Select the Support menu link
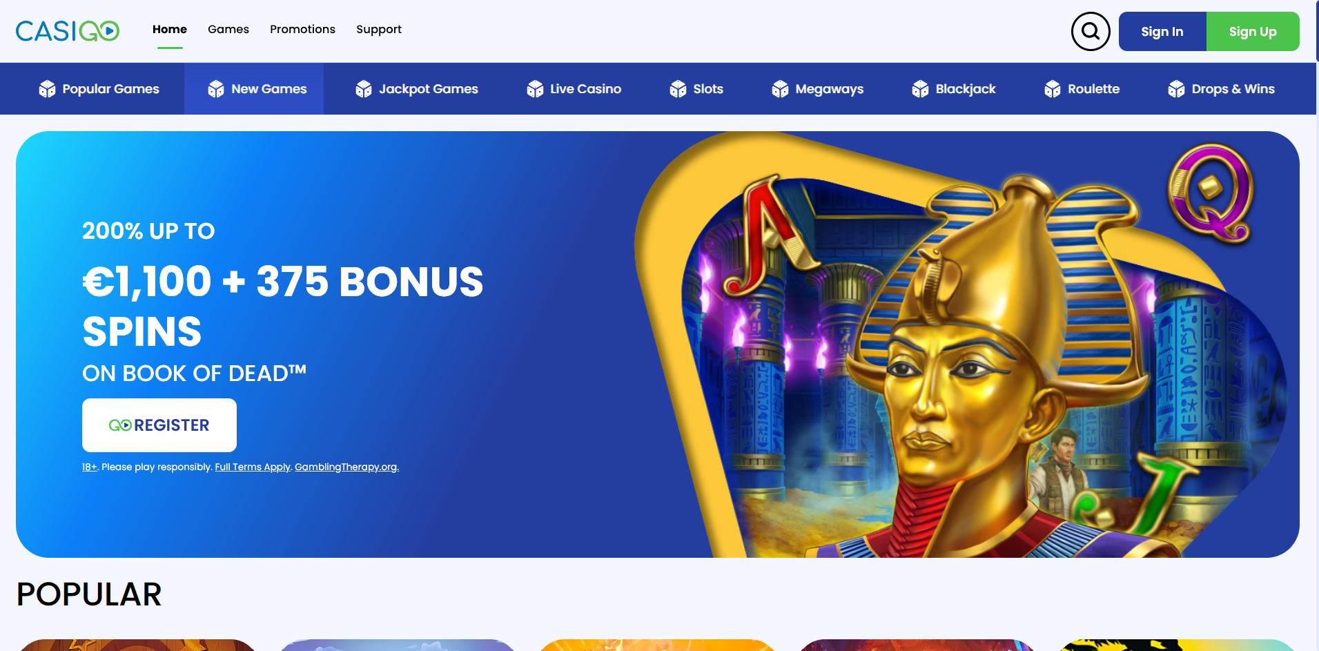Viewport: 1319px width, 651px height. tap(379, 30)
